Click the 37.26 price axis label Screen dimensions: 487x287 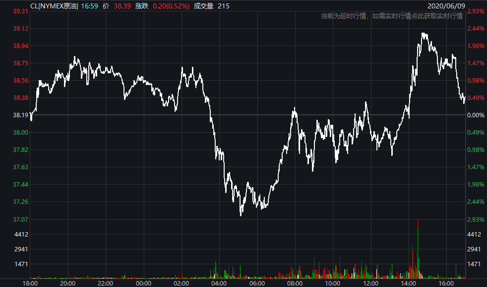[20, 202]
